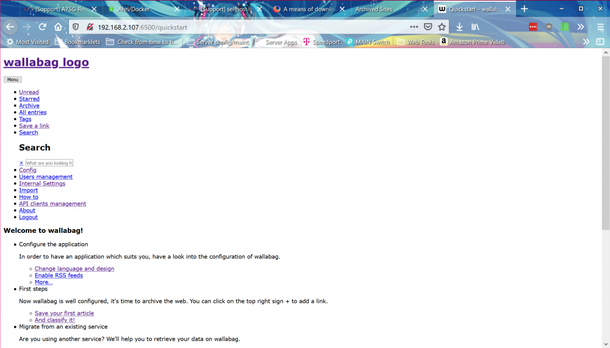This screenshot has height=348, width=610.
Task: Open the Config link
Action: (27, 170)
